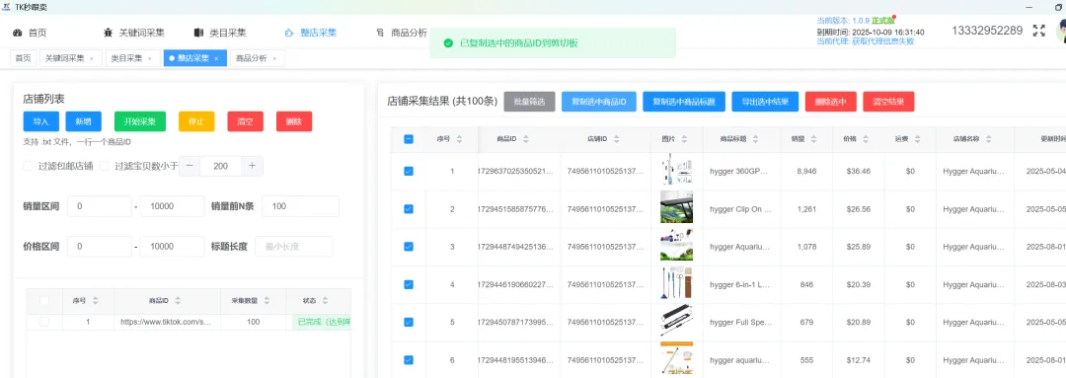Open thumbnail of hygger 360GP product
1066x378 pixels.
pyautogui.click(x=676, y=171)
